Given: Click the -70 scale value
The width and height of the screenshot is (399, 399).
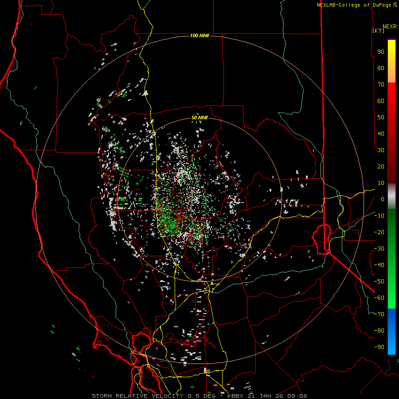Looking at the screenshot, I should [x=379, y=314].
